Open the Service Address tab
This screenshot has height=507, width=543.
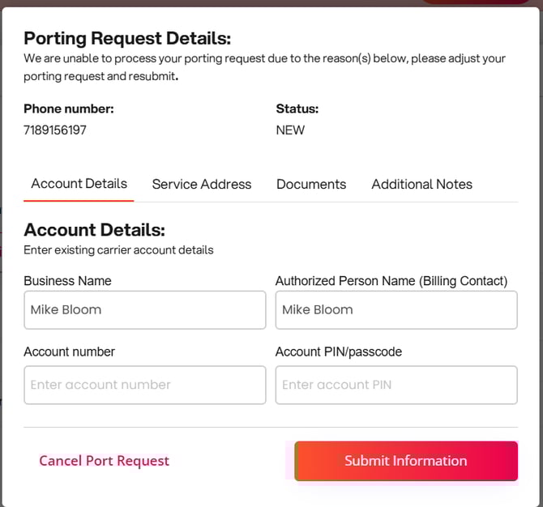coord(202,185)
